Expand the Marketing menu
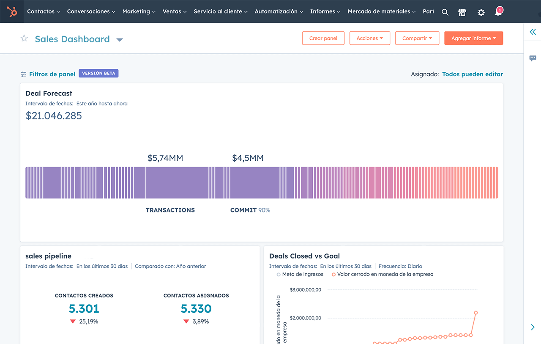The image size is (541, 344). (139, 11)
